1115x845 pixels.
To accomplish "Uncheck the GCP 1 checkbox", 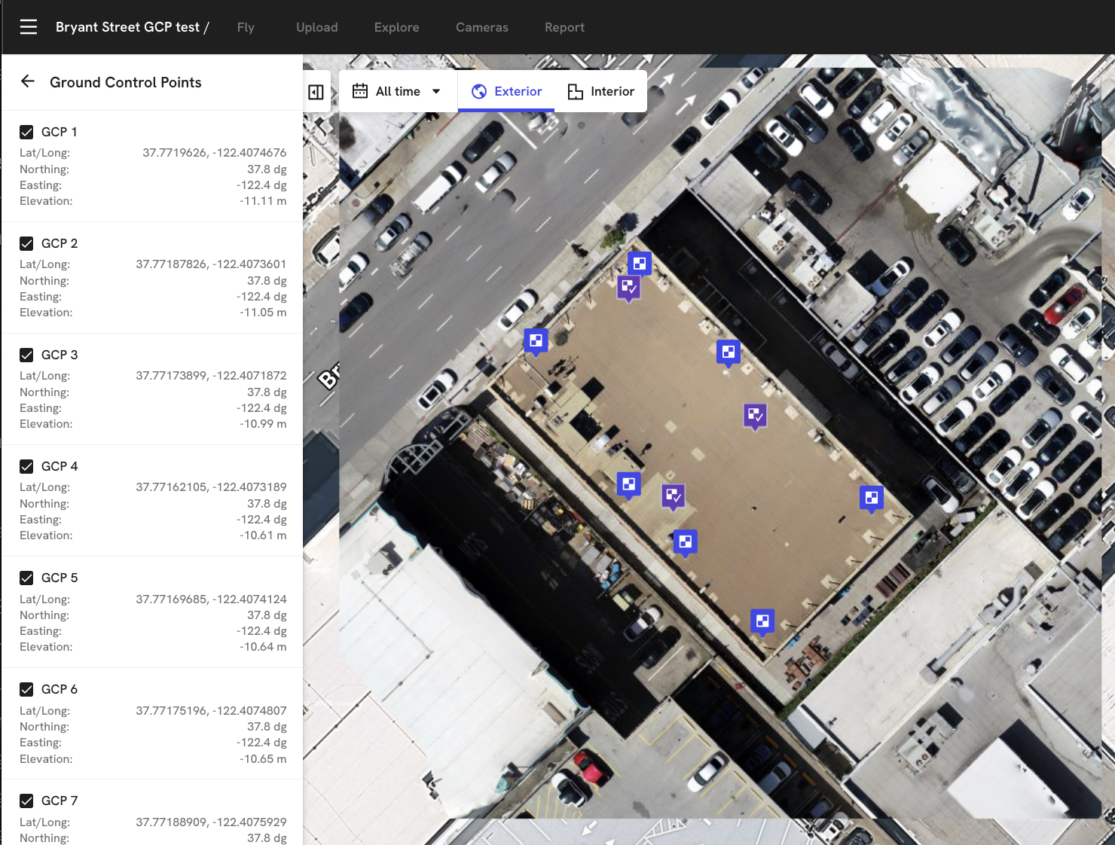I will [26, 132].
